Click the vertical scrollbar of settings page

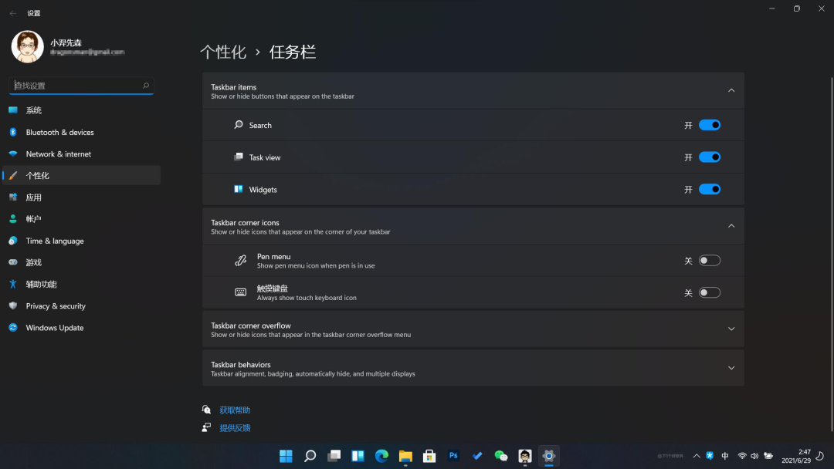[832, 254]
